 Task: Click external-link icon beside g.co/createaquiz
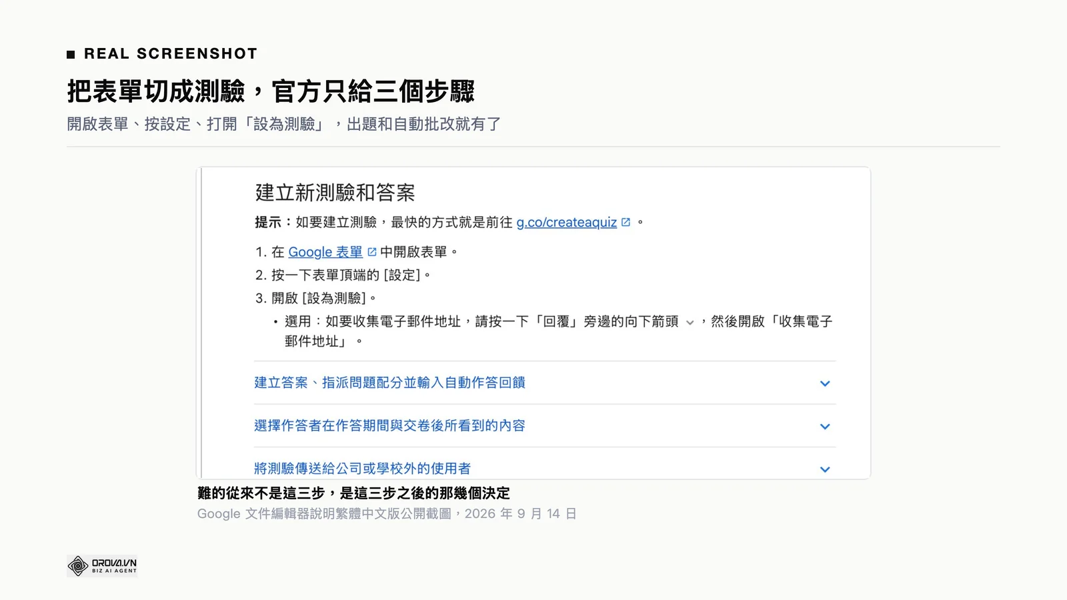pos(626,222)
